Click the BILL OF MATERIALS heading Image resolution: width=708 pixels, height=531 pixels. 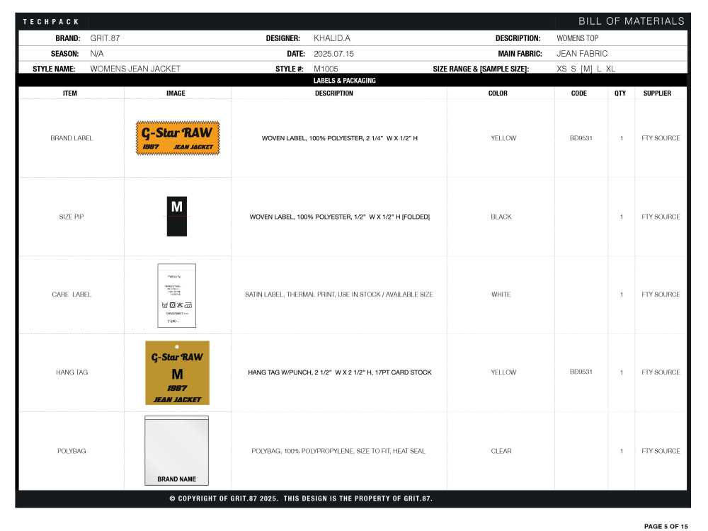coord(632,21)
